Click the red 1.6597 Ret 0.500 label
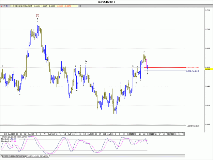Screen dimensions: 213x160 coord(192,68)
